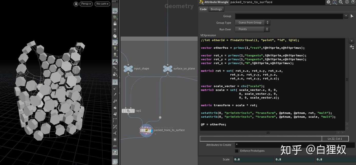This screenshot has height=165, width=356.
Task: Click the Group selection arrow icon
Action: tap(352, 16)
